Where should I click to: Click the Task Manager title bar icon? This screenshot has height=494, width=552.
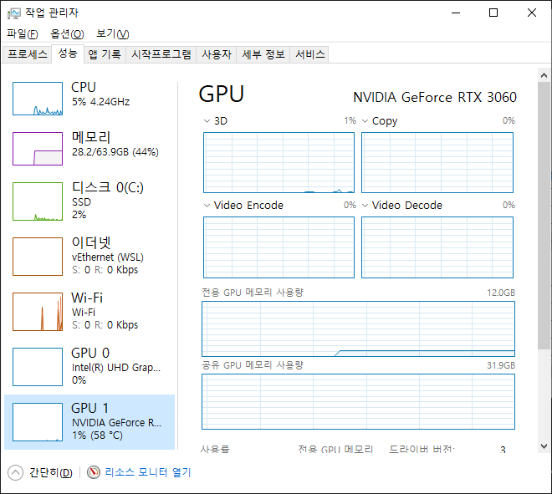coord(14,13)
